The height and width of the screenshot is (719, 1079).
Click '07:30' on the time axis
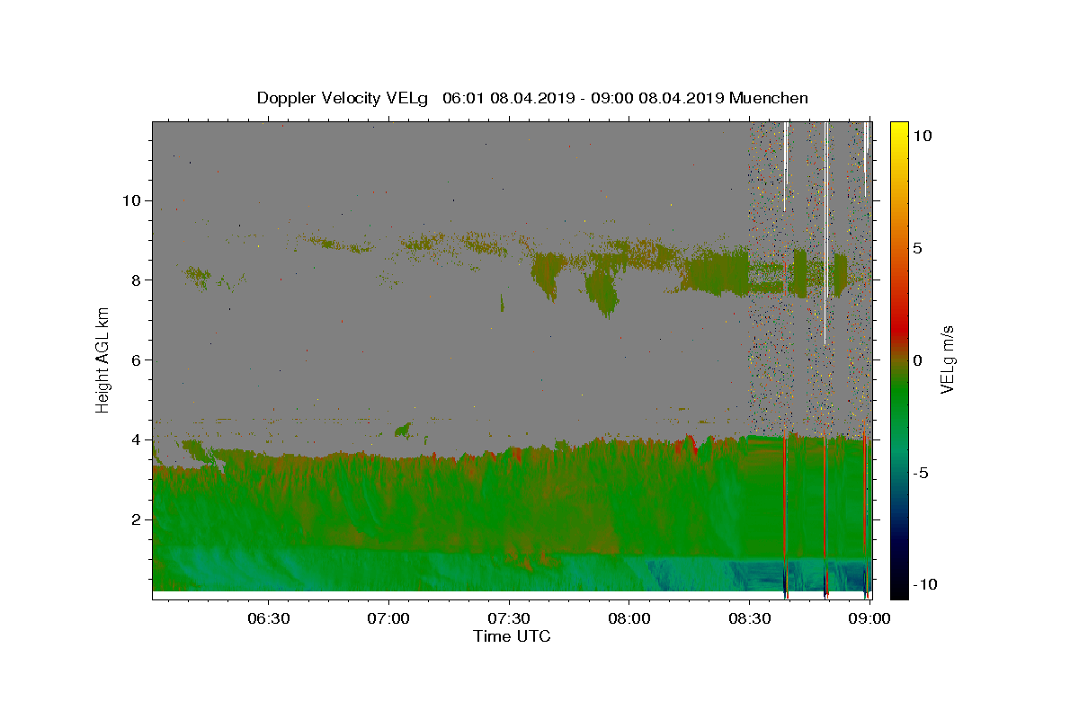pyautogui.click(x=509, y=618)
